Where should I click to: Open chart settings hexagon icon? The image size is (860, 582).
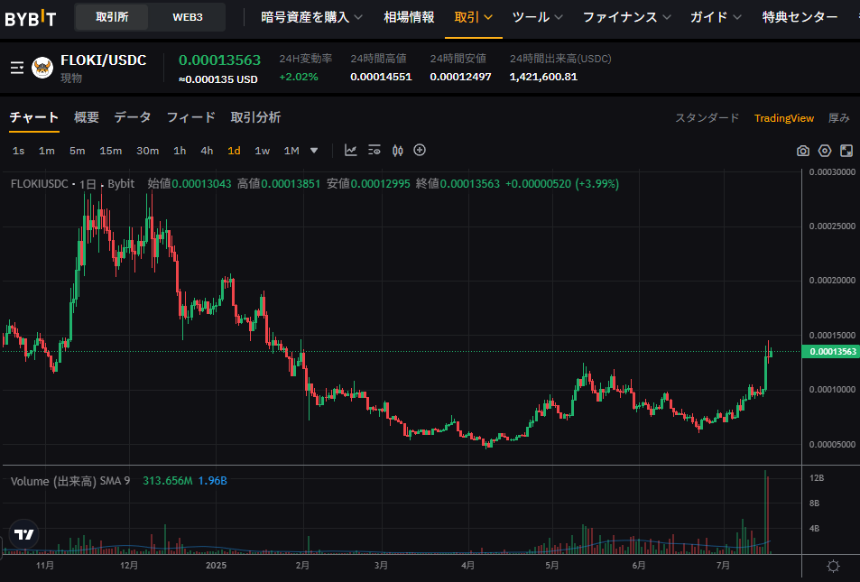coord(824,151)
